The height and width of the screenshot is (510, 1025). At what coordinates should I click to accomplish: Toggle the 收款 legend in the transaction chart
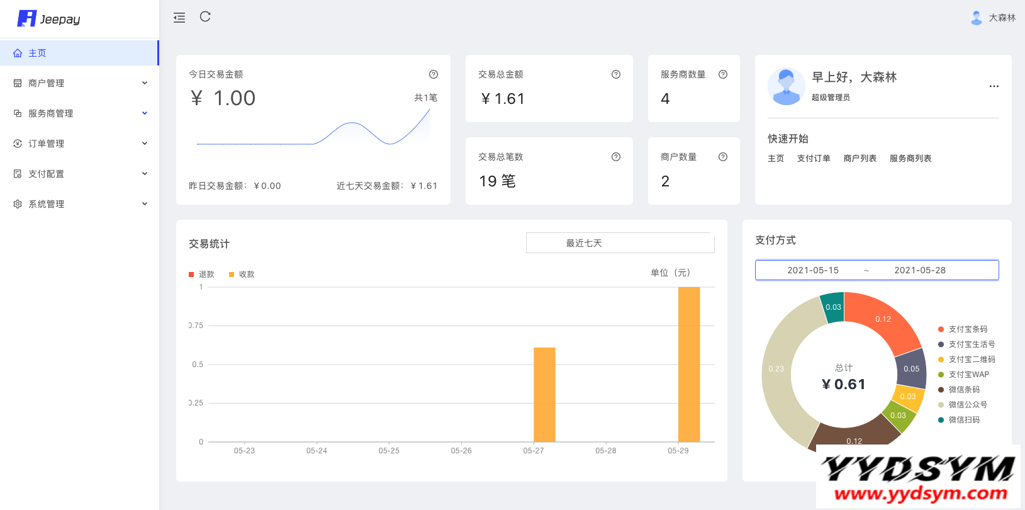pos(242,275)
